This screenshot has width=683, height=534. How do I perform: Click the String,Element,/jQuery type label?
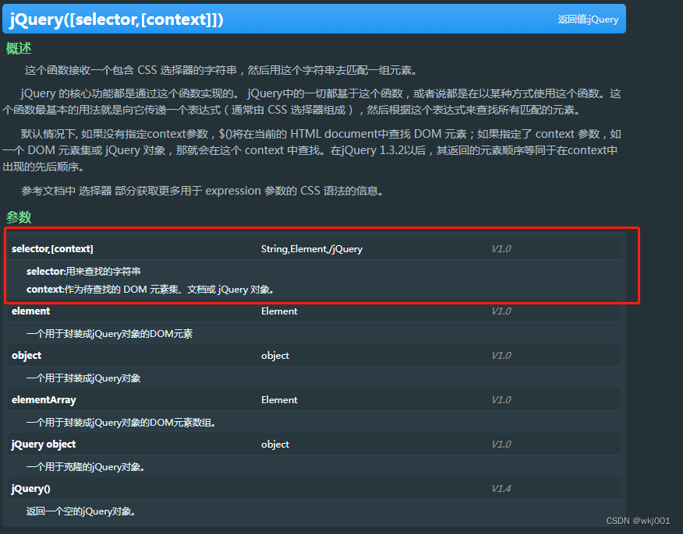click(312, 248)
